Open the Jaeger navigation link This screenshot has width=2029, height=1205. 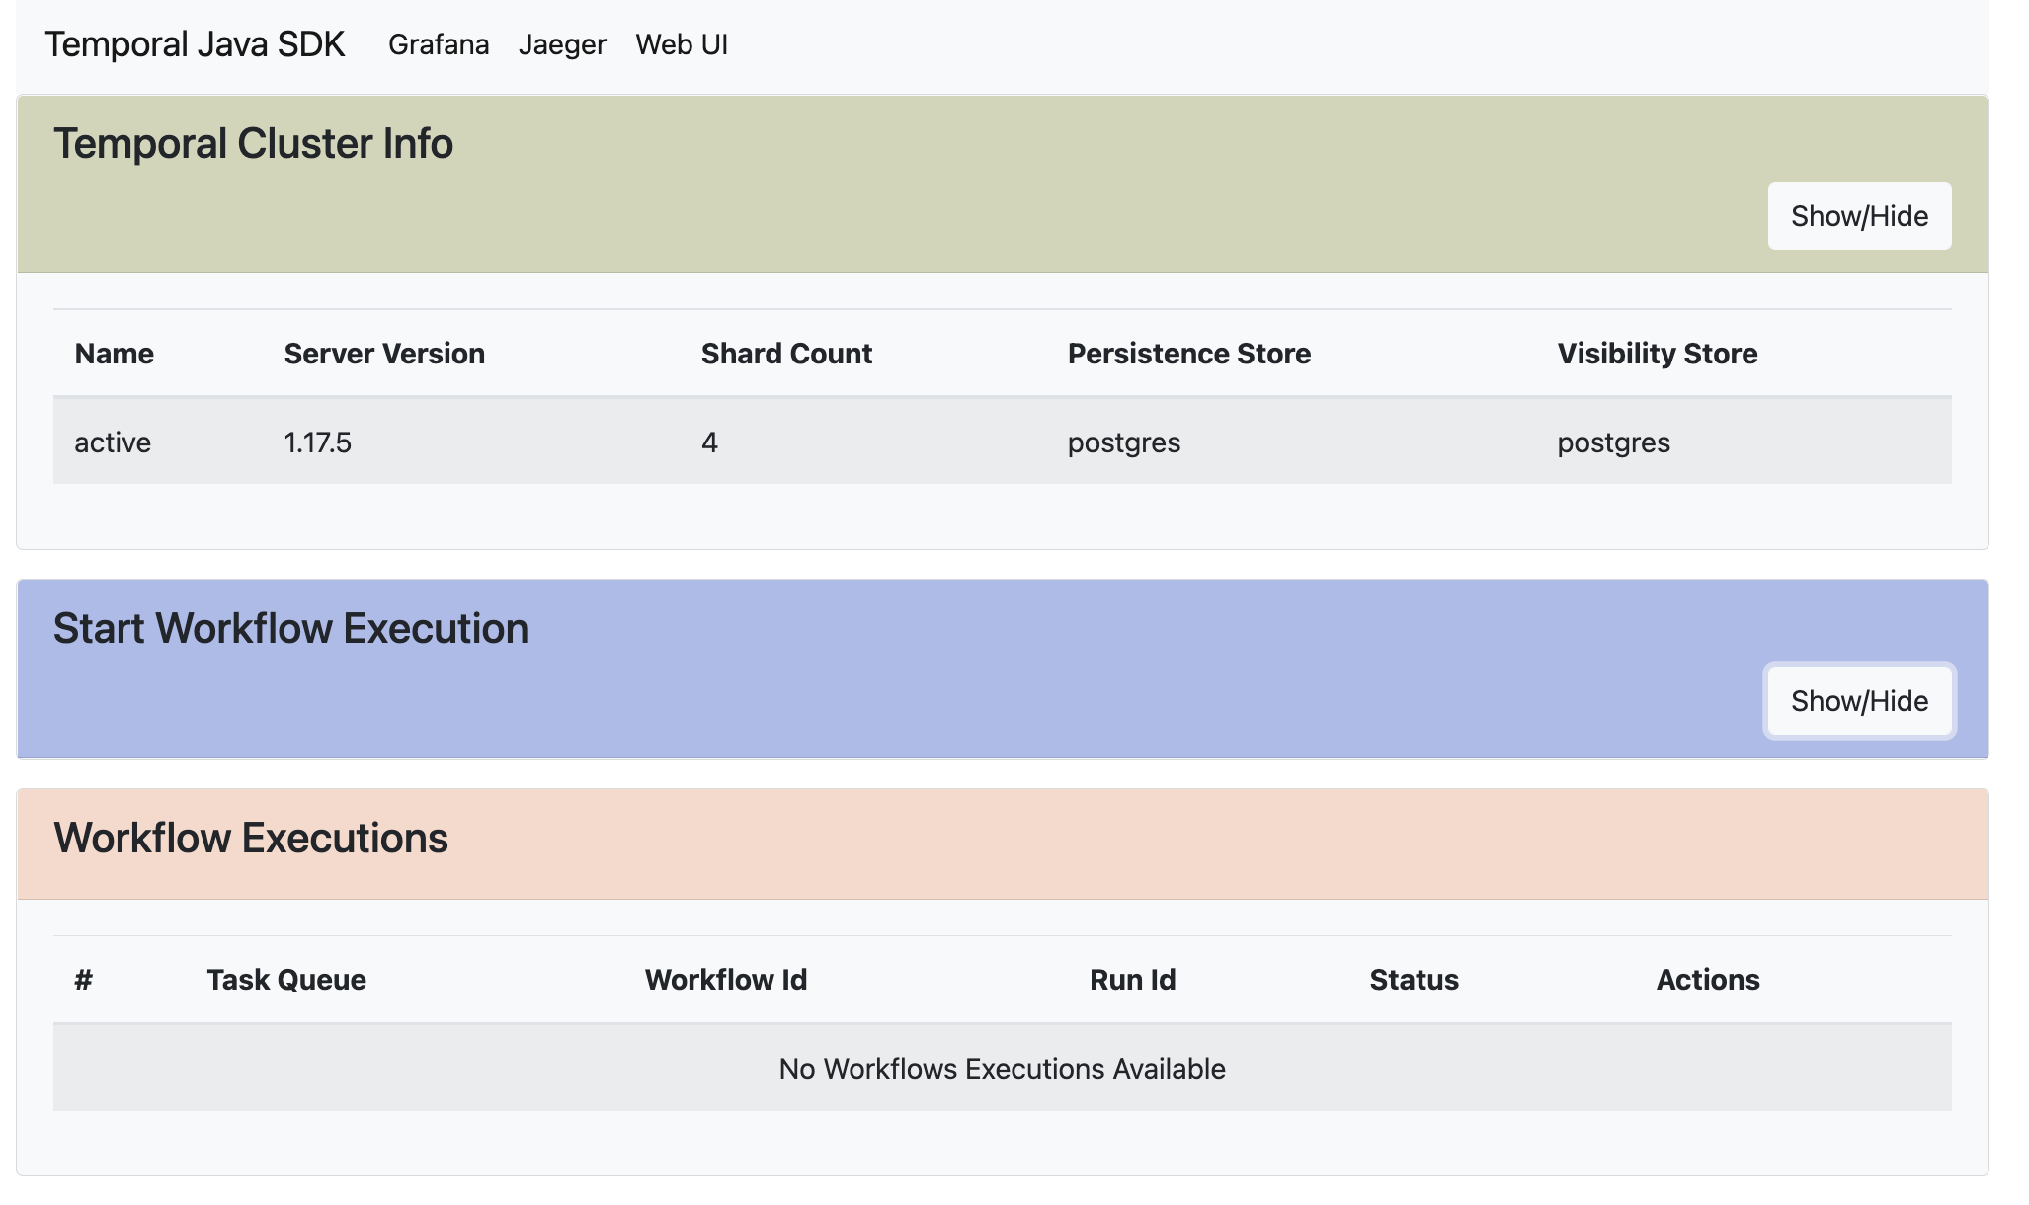(562, 44)
